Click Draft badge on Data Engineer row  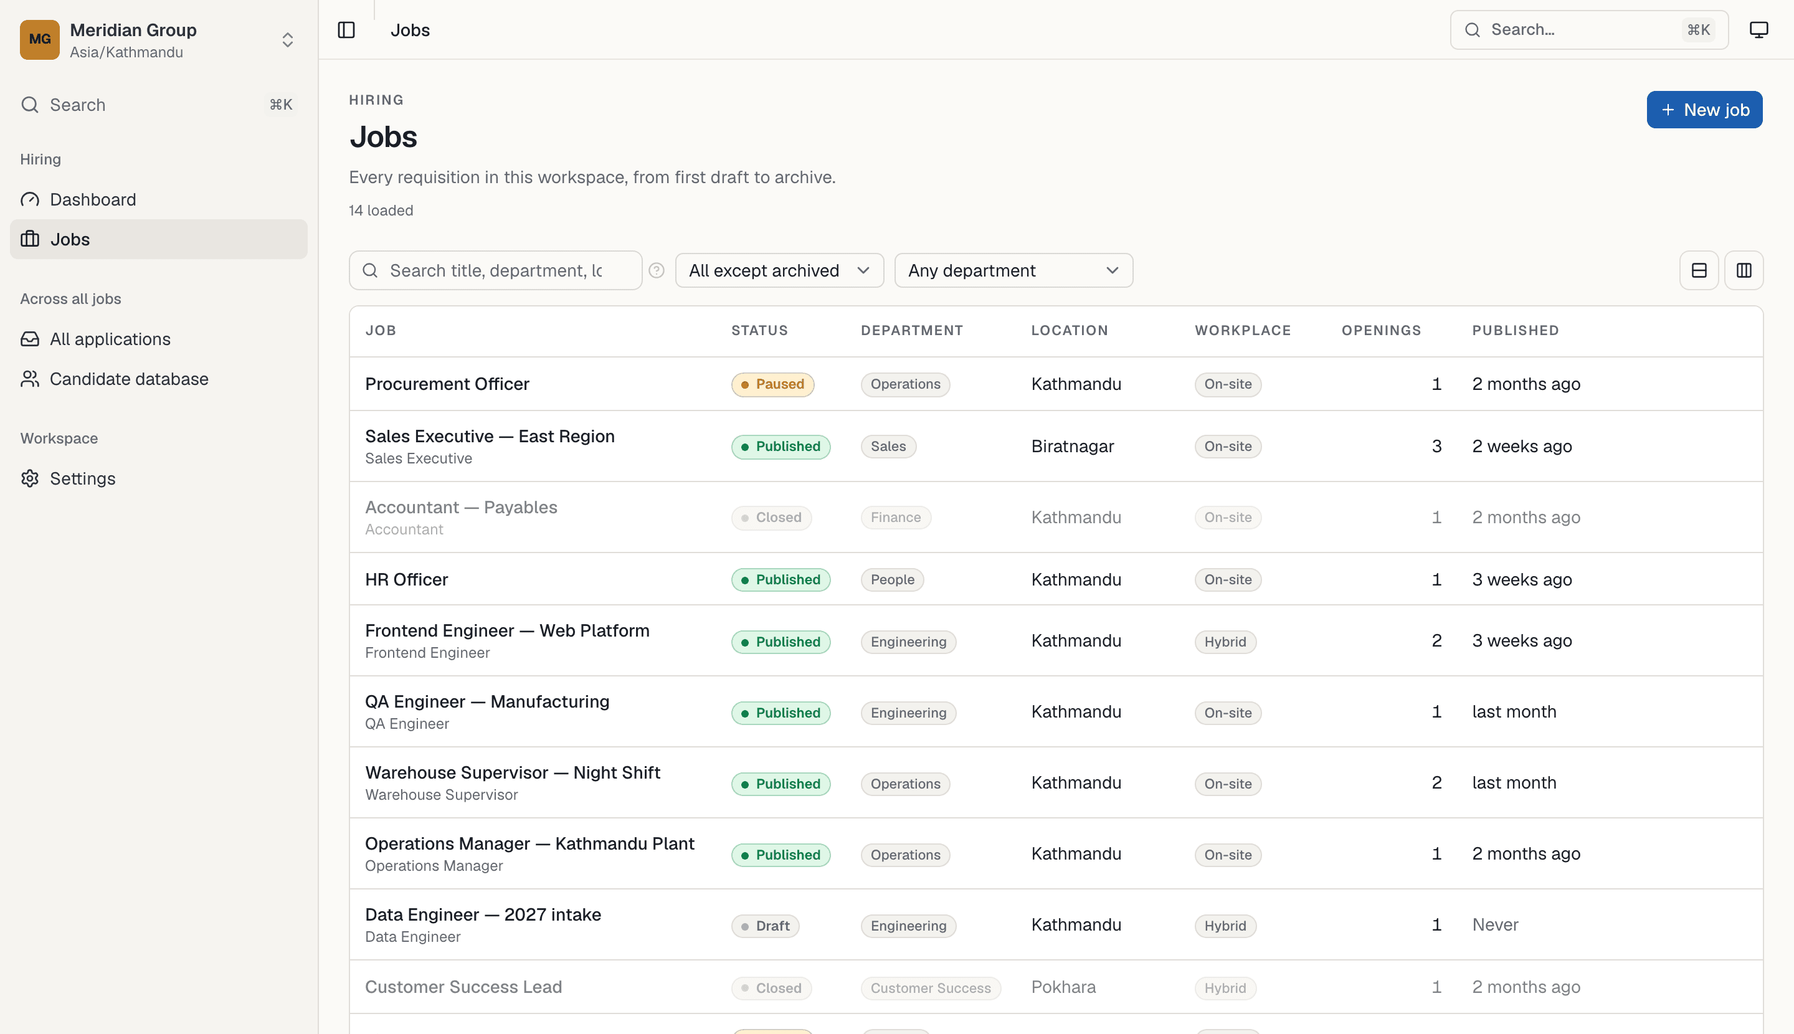tap(765, 926)
